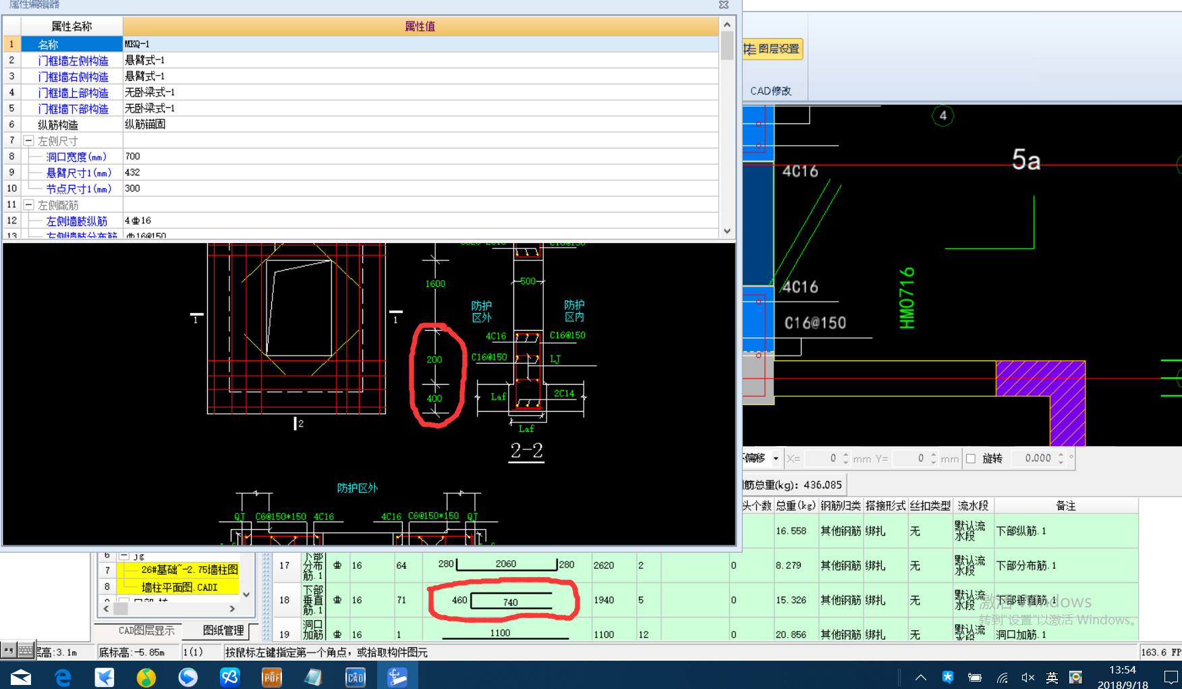Switch to CAD图层显示 tab
The image size is (1182, 689).
tap(146, 630)
